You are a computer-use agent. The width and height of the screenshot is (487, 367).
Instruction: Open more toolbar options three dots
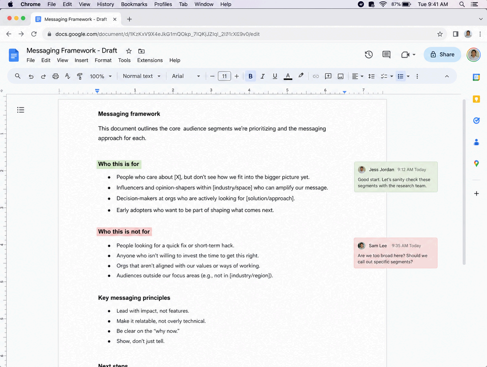click(x=417, y=76)
